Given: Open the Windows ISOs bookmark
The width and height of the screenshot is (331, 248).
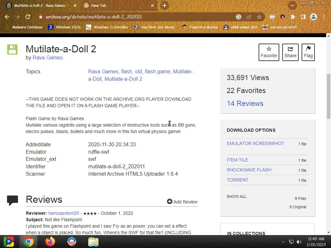Looking at the screenshot, I should (65, 27).
